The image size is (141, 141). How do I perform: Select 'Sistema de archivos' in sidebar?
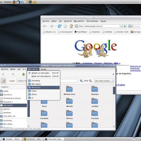pos(10,98)
